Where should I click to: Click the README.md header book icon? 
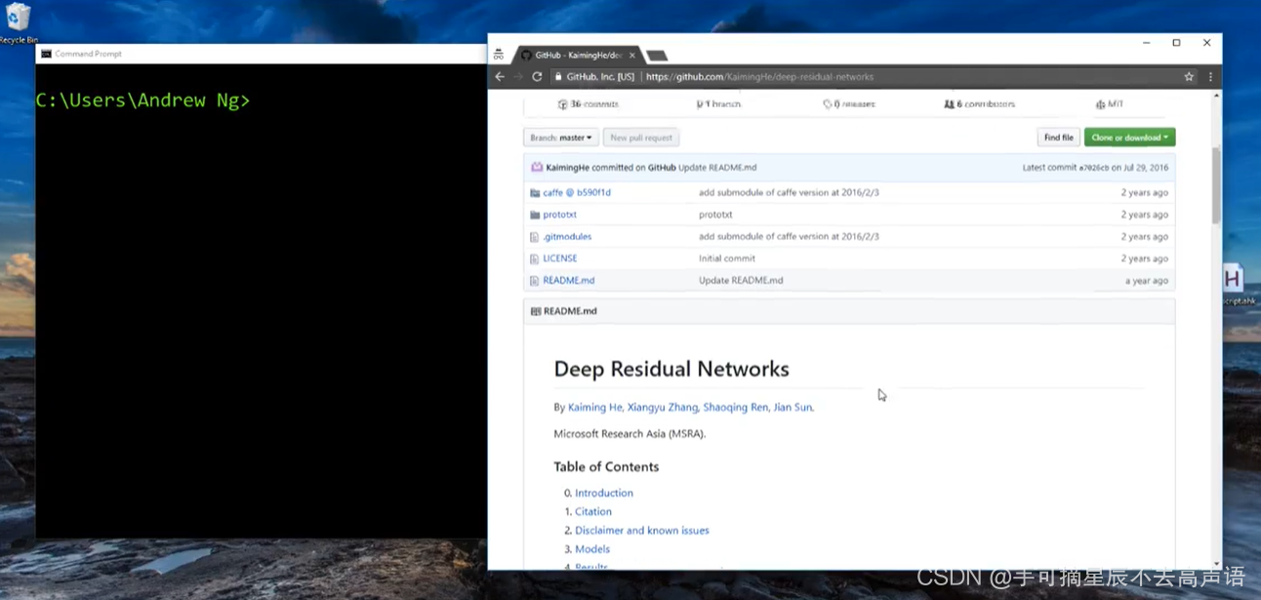[x=536, y=311]
